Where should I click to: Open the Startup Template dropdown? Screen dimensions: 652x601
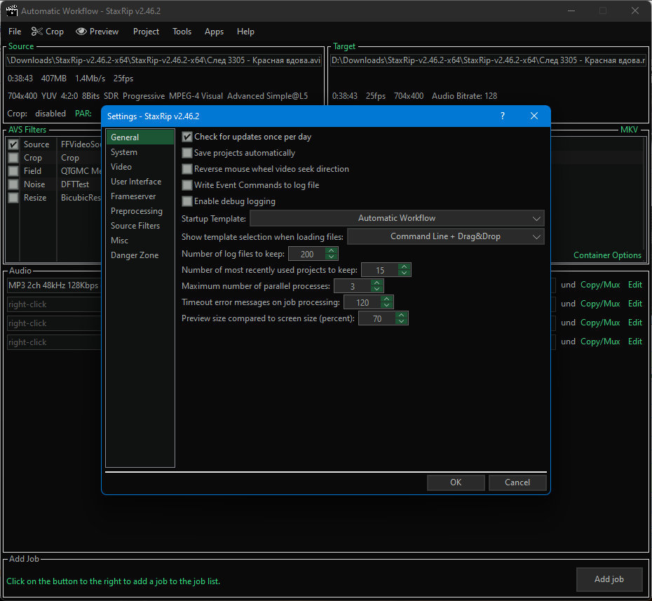pos(397,218)
